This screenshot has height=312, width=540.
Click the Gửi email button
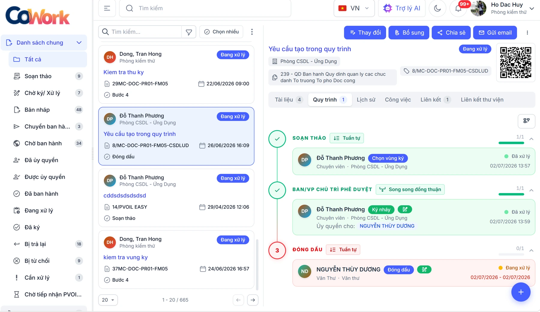pos(495,33)
